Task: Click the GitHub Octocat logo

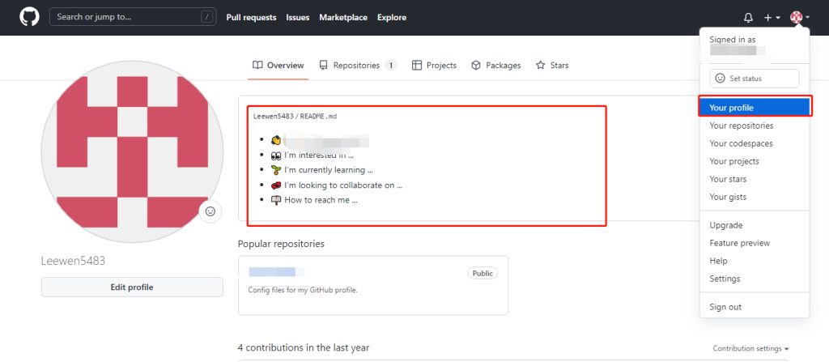Action: coord(30,17)
